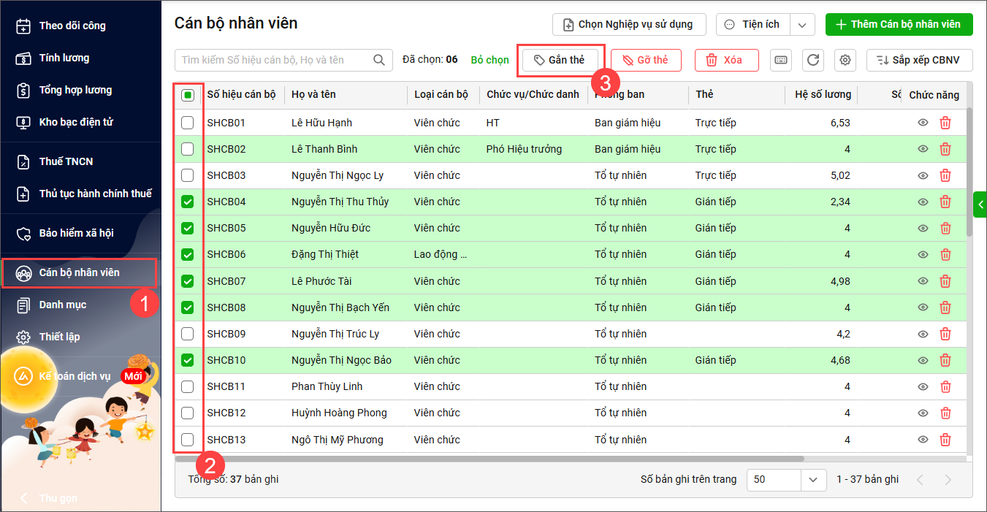Image resolution: width=987 pixels, height=512 pixels.
Task: Click the employee search input field
Action: (274, 60)
